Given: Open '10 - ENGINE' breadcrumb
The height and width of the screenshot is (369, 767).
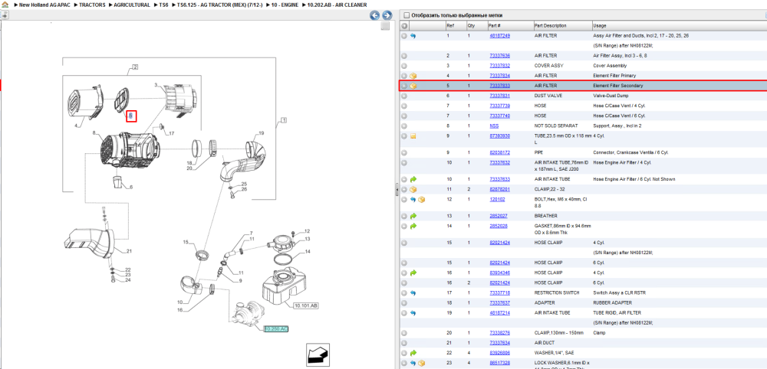Looking at the screenshot, I should click(x=284, y=5).
